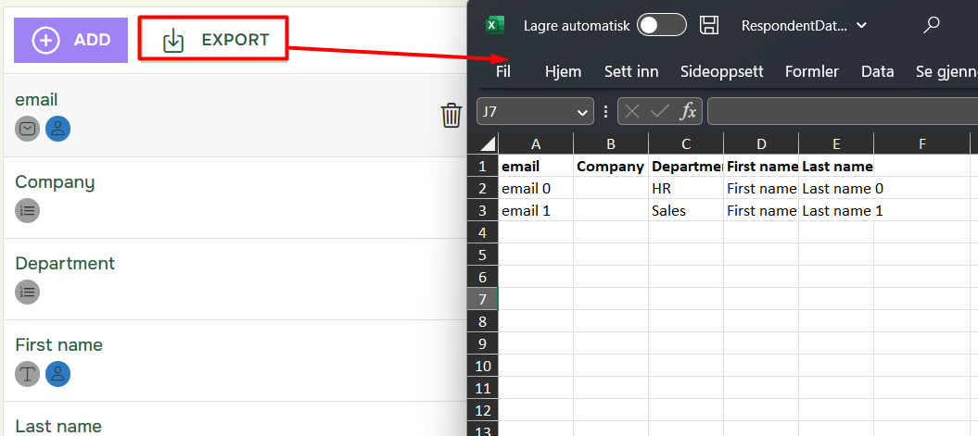
Task: Click into the Excel formula bar field
Action: tap(843, 111)
